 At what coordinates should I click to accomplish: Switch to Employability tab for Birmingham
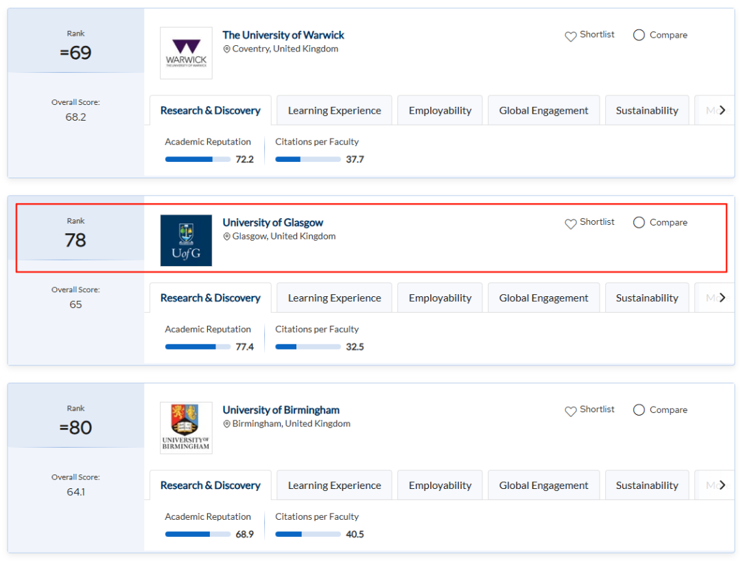point(440,486)
